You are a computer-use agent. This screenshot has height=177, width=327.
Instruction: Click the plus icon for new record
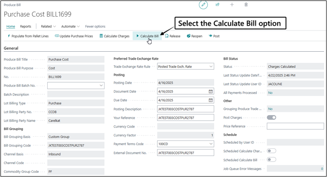(232, 5)
